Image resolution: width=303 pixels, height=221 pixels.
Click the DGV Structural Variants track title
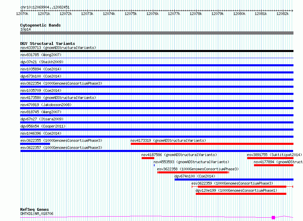pyautogui.click(x=48, y=44)
